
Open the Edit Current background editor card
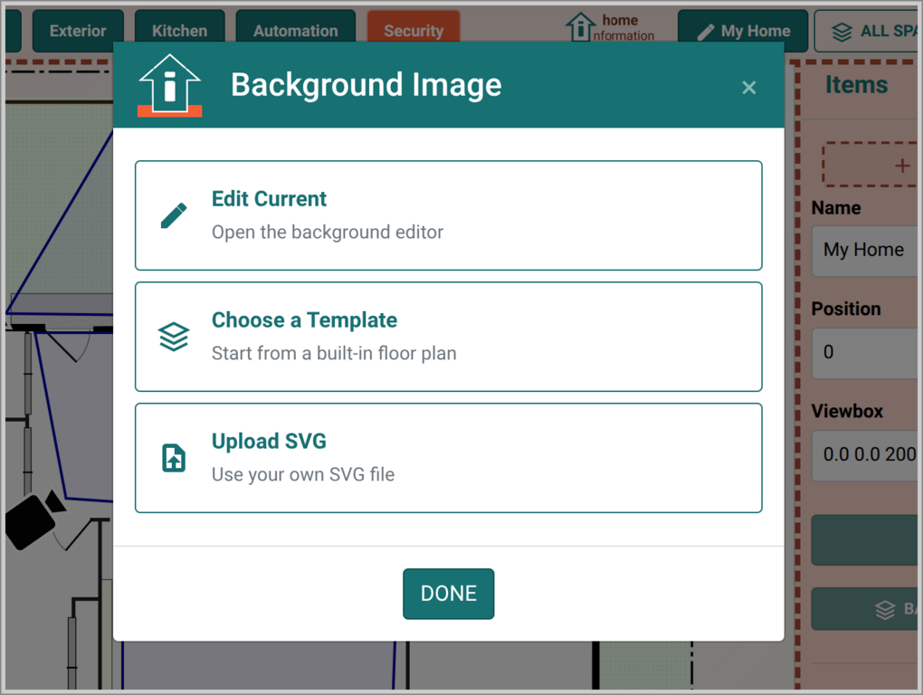[449, 215]
